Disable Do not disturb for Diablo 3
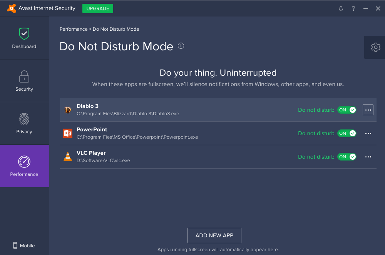This screenshot has width=385, height=255. pyautogui.click(x=346, y=109)
